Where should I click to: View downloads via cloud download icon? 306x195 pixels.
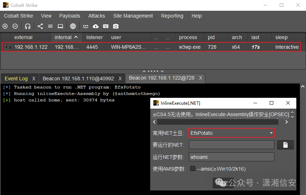(95, 26)
